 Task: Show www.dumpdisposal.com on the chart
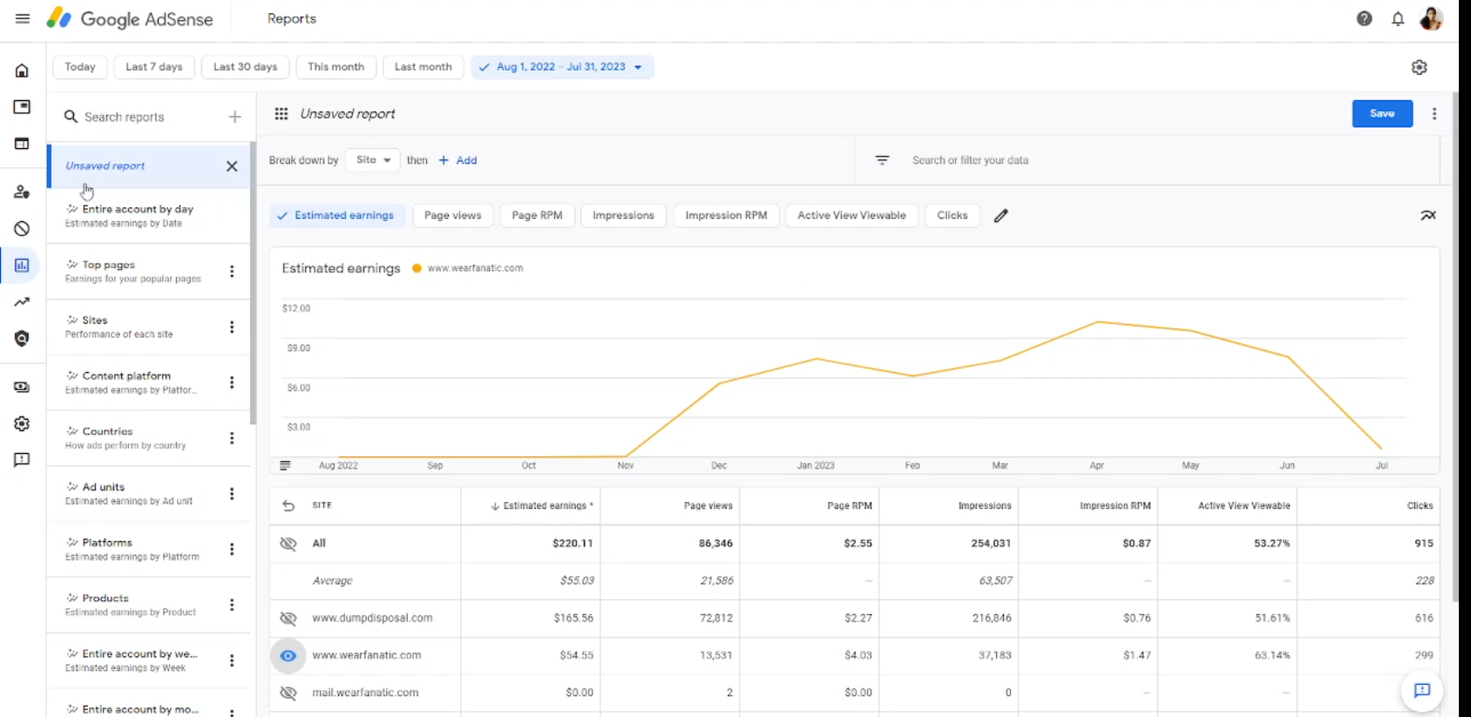288,619
